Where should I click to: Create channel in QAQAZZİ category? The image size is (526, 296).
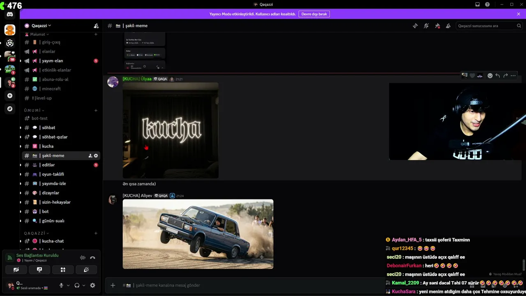point(96,233)
